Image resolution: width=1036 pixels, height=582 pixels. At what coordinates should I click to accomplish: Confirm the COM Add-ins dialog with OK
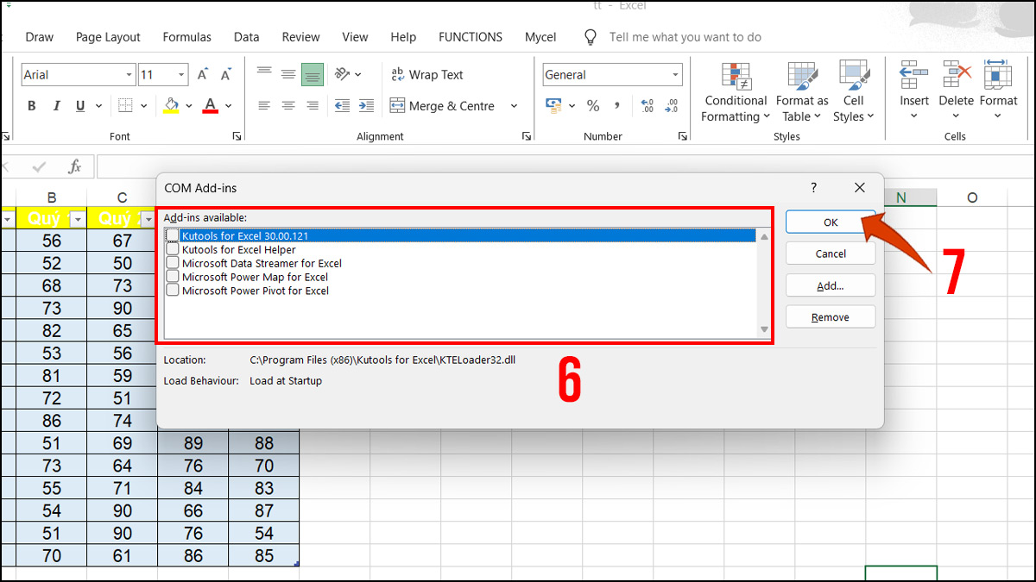click(830, 222)
